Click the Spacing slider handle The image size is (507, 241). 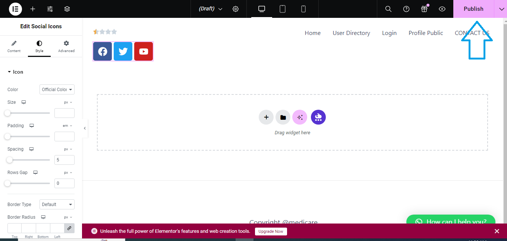point(10,160)
